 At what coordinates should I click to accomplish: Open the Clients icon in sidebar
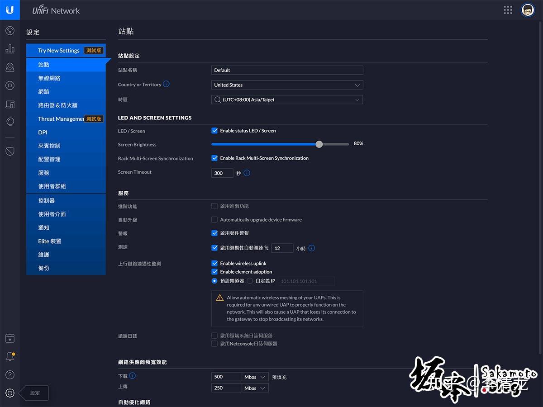click(x=10, y=104)
